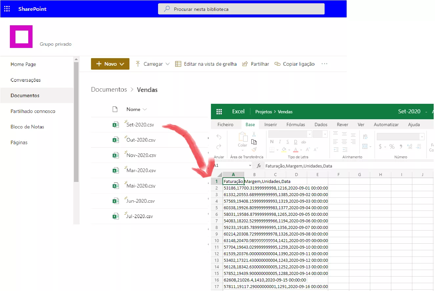Image resolution: width=435 pixels, height=291 pixels.
Task: Apply the red font color A
Action: coord(296,150)
